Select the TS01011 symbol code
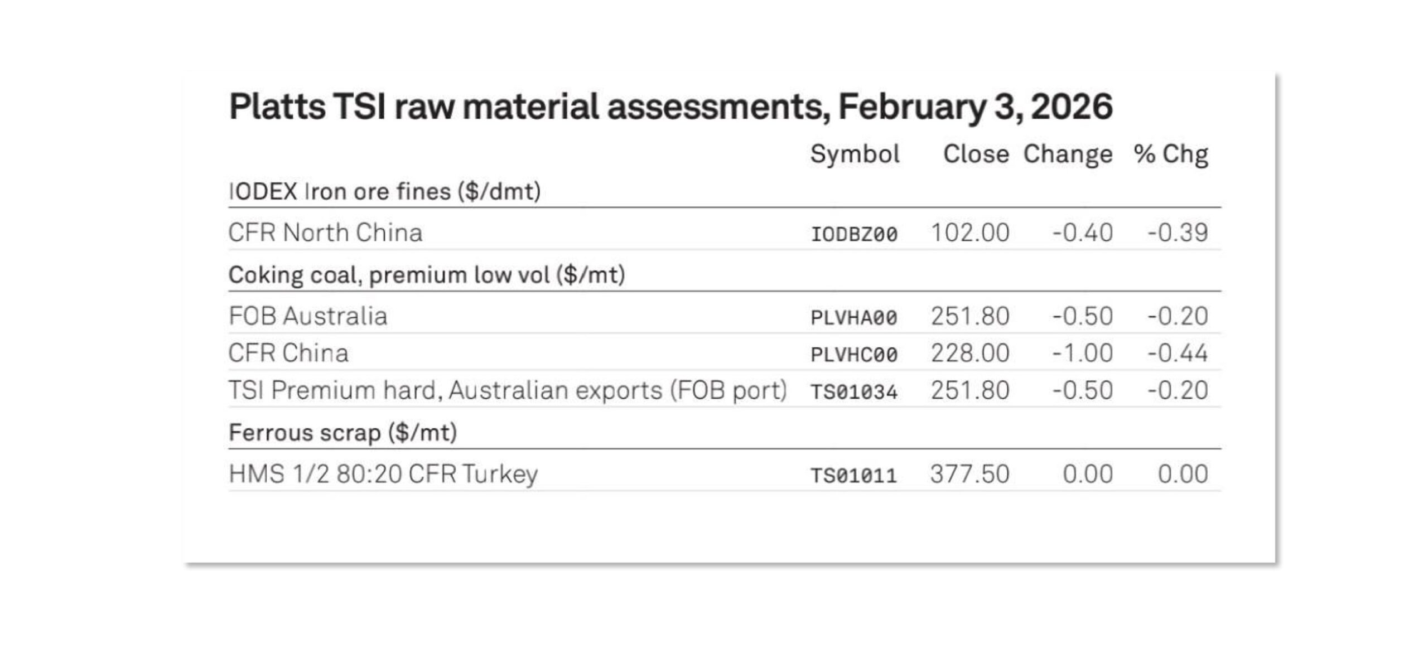Viewport: 1428px width, 663px height. click(x=854, y=476)
